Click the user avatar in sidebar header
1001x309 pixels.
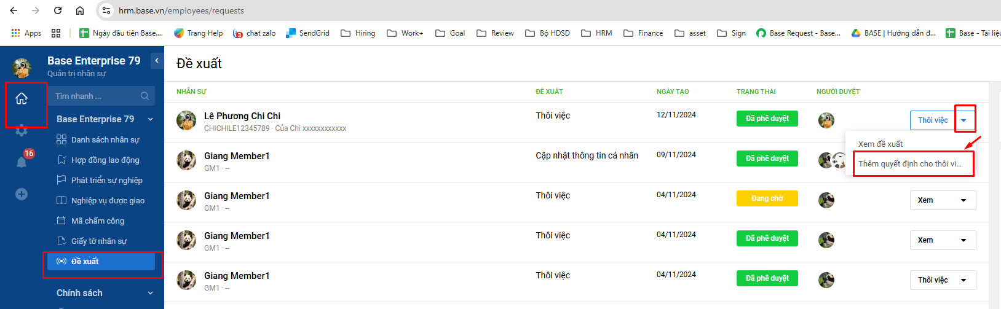(x=22, y=68)
